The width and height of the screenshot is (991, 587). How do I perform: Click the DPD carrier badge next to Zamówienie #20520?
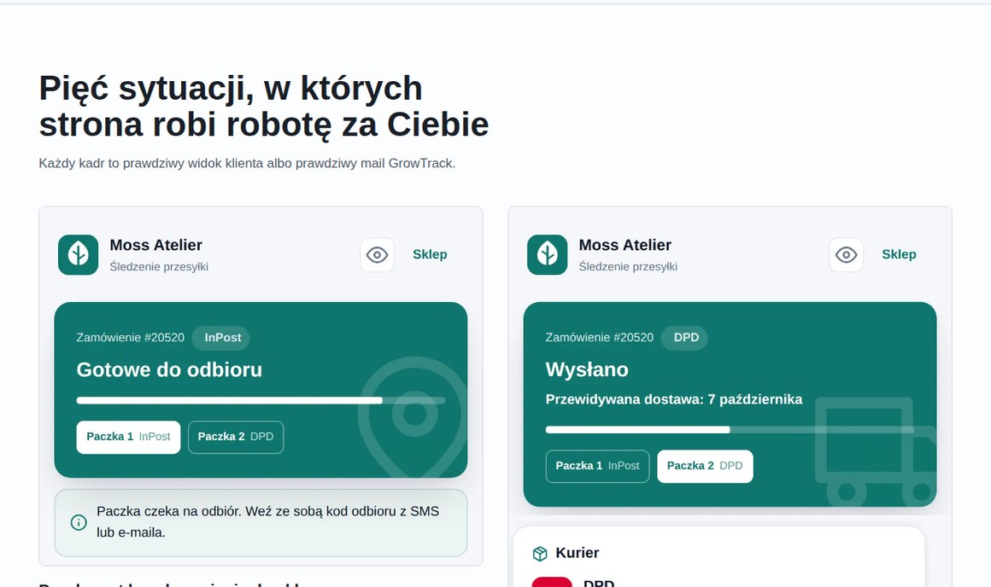(685, 338)
